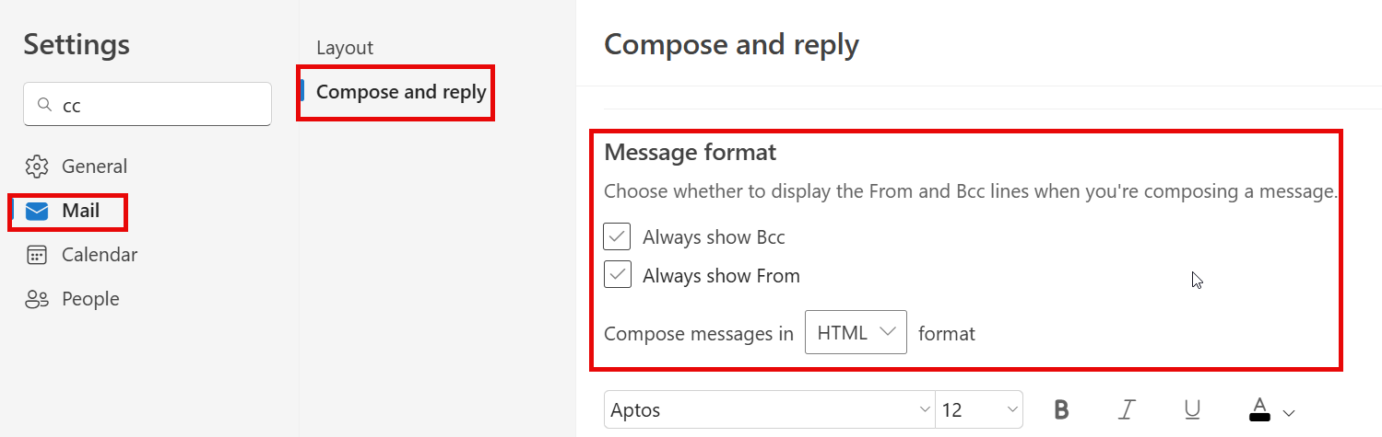
Task: Click the Calendar icon in settings
Action: point(37,255)
